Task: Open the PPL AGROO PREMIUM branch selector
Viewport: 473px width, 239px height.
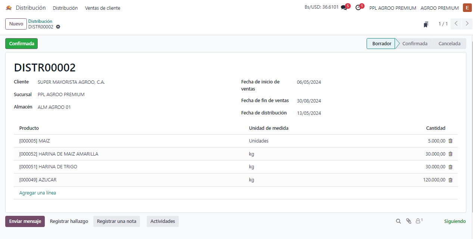Action: [392, 8]
